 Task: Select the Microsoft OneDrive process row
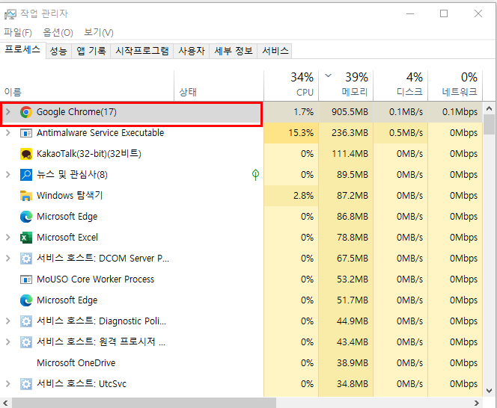coord(241,362)
